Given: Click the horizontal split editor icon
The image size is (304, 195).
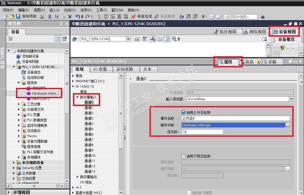Looking at the screenshot, I should click(x=211, y=17).
